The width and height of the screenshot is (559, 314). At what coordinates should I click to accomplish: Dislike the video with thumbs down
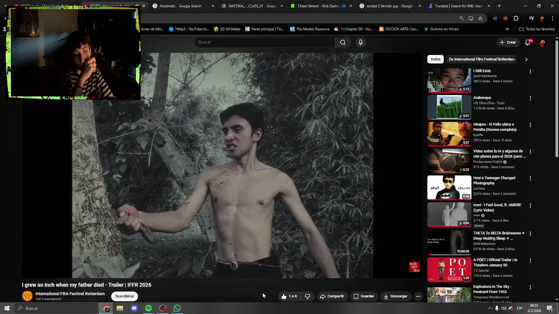point(307,296)
